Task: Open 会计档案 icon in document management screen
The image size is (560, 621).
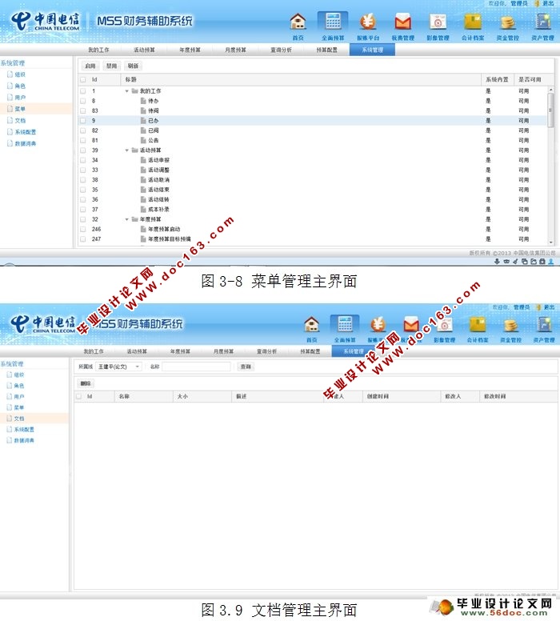Action: (478, 324)
